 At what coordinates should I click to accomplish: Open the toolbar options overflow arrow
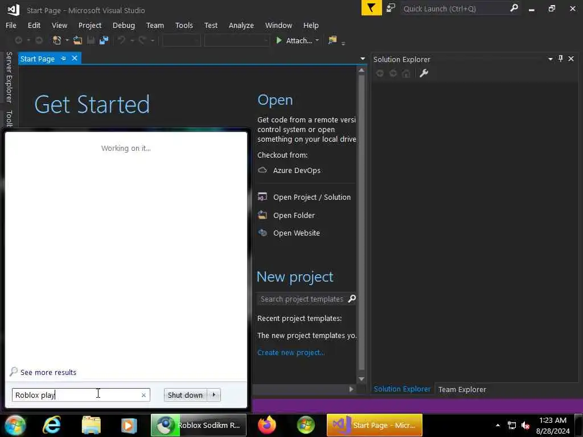click(x=343, y=43)
